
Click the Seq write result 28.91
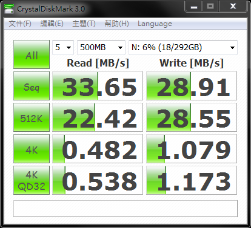pyautogui.click(x=192, y=86)
